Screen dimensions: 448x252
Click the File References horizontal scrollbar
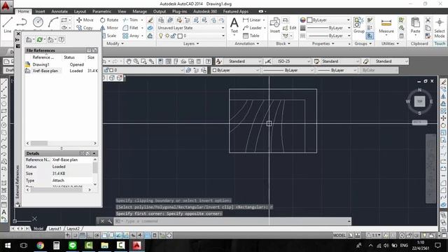[x=61, y=143]
